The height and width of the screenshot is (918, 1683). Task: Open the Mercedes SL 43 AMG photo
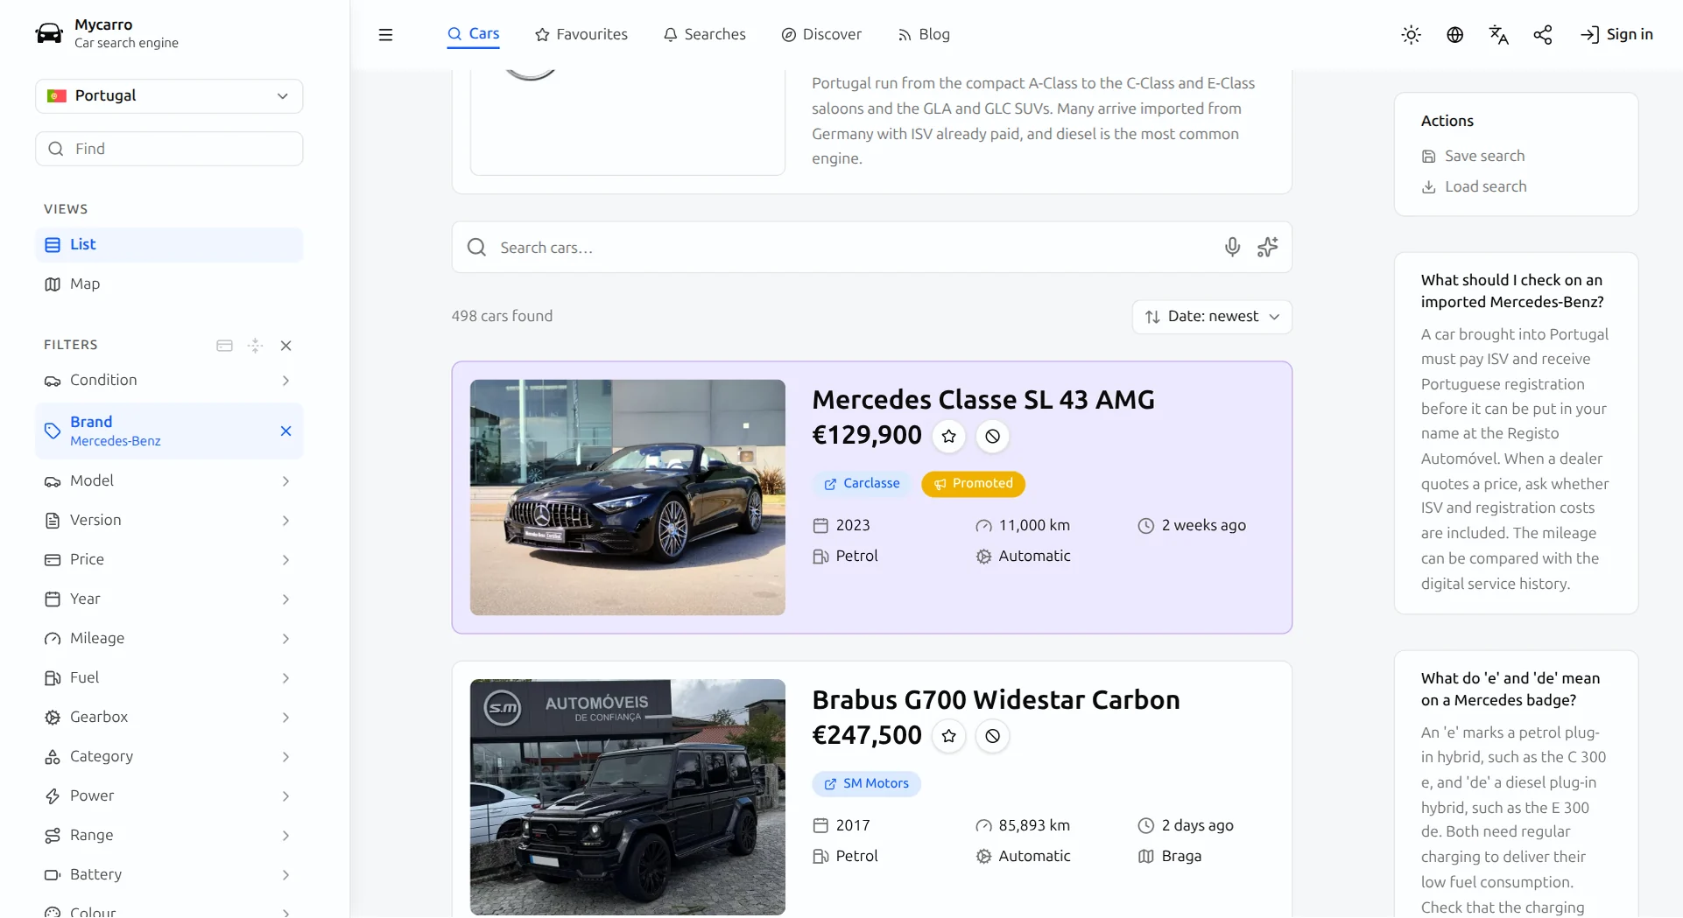point(628,497)
